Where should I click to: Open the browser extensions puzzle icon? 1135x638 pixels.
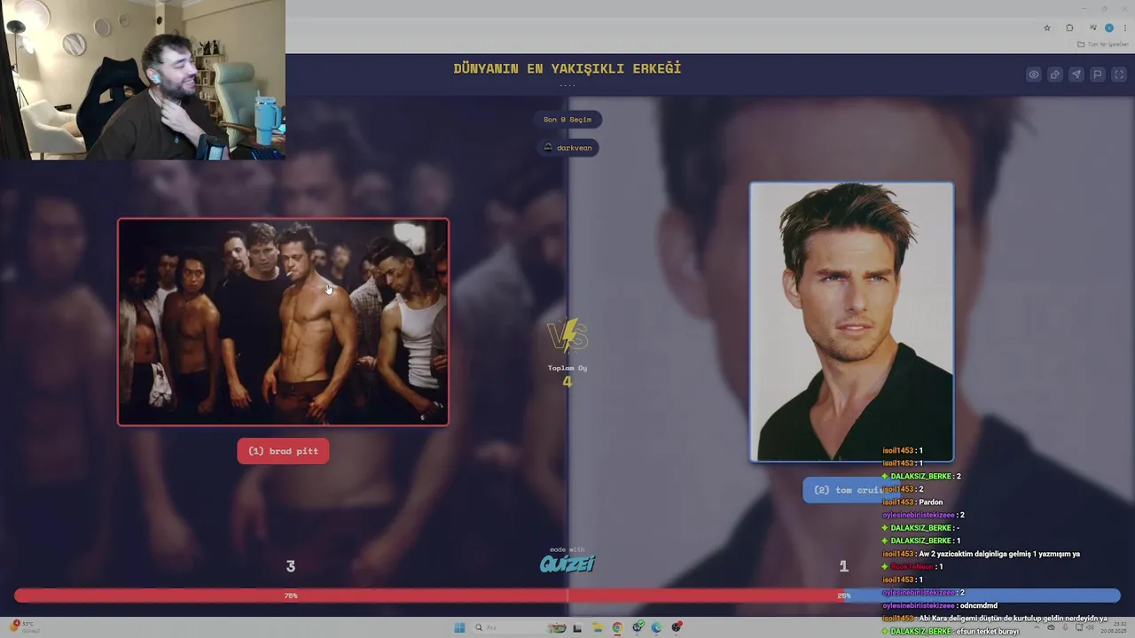pos(1069,27)
